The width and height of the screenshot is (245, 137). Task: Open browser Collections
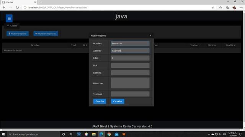(227, 8)
